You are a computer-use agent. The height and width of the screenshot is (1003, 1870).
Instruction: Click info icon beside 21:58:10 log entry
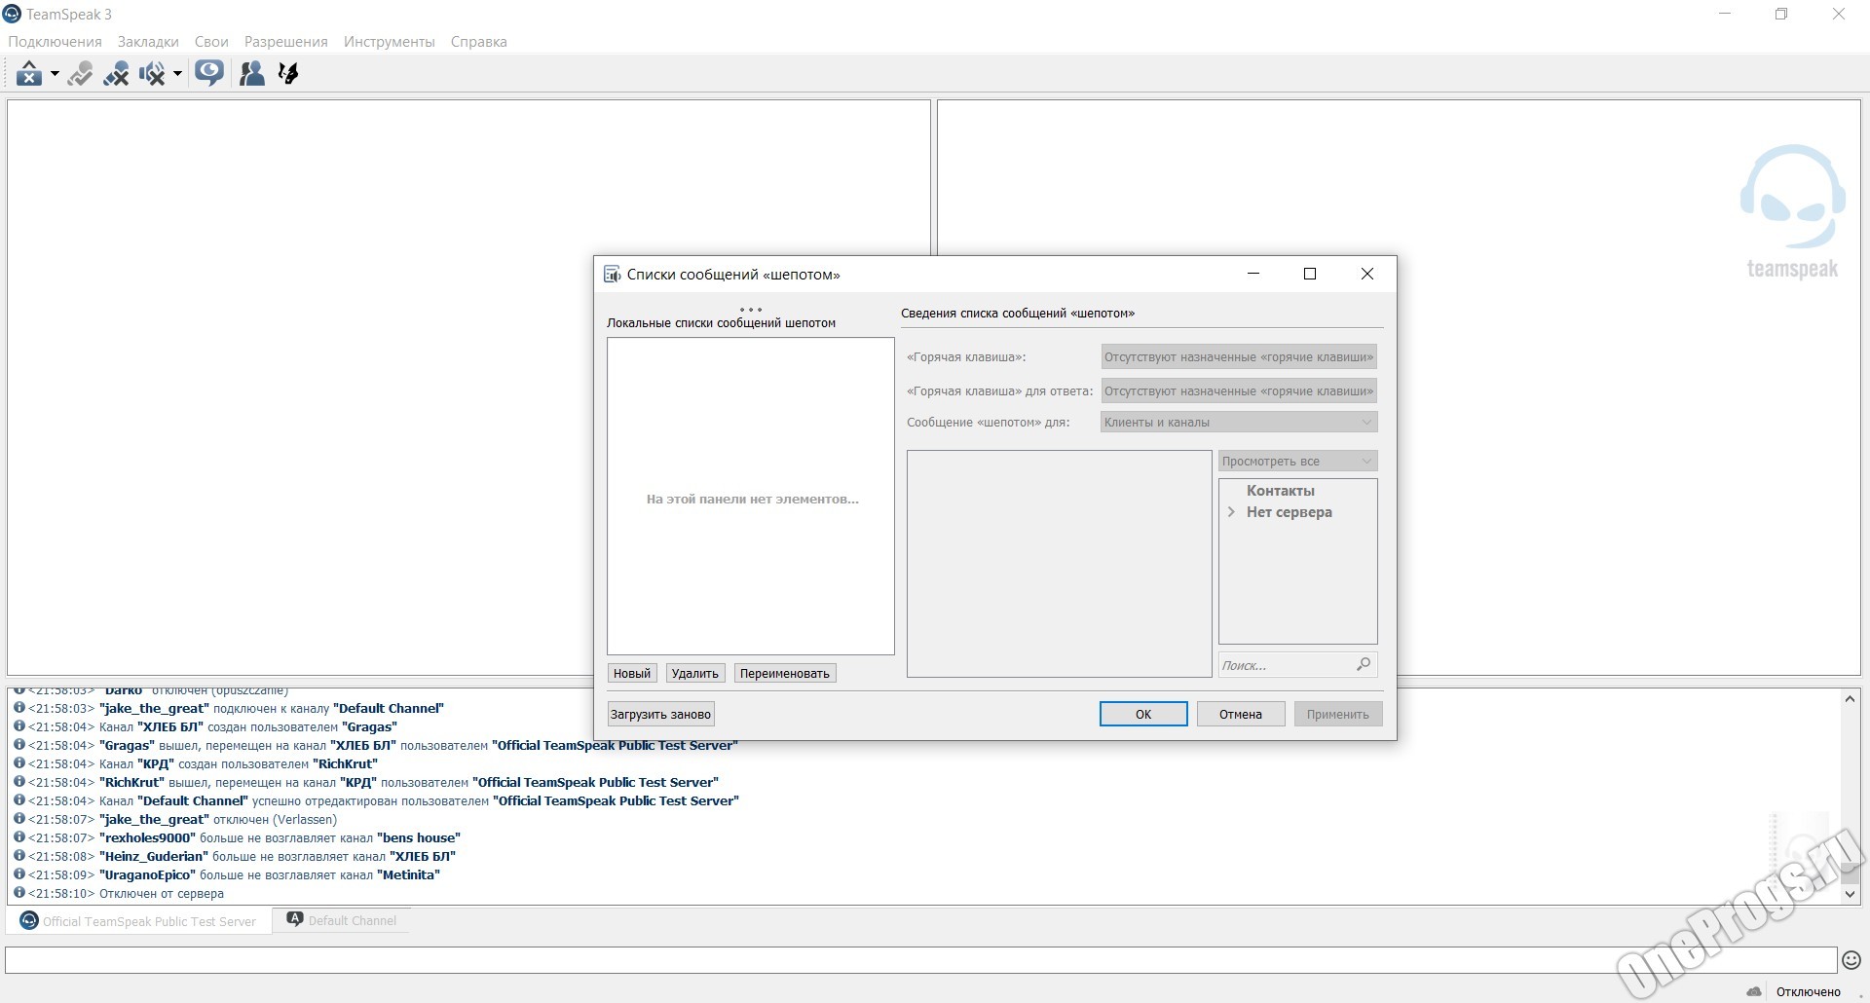tap(19, 893)
